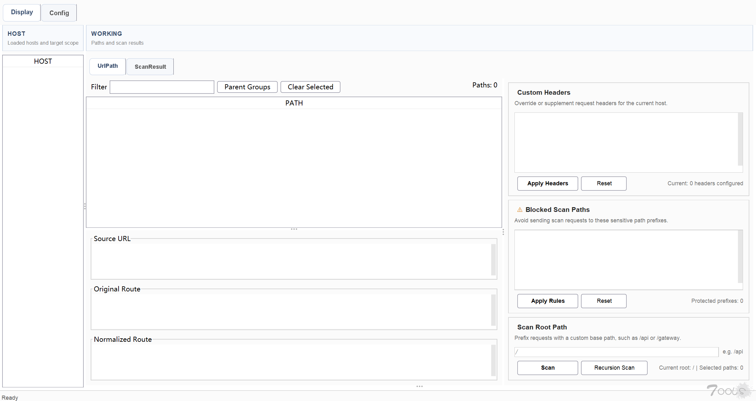Click the bottom splitter dots above status bar
The width and height of the screenshot is (756, 401).
point(419,386)
